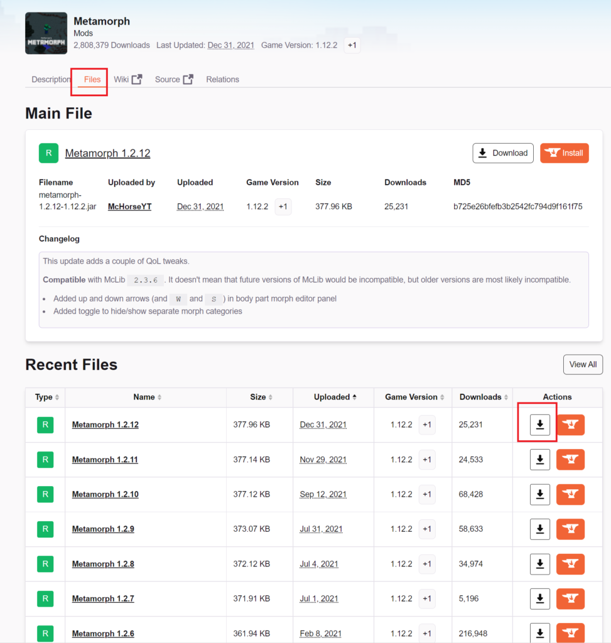Switch to the Description tab

tap(50, 78)
